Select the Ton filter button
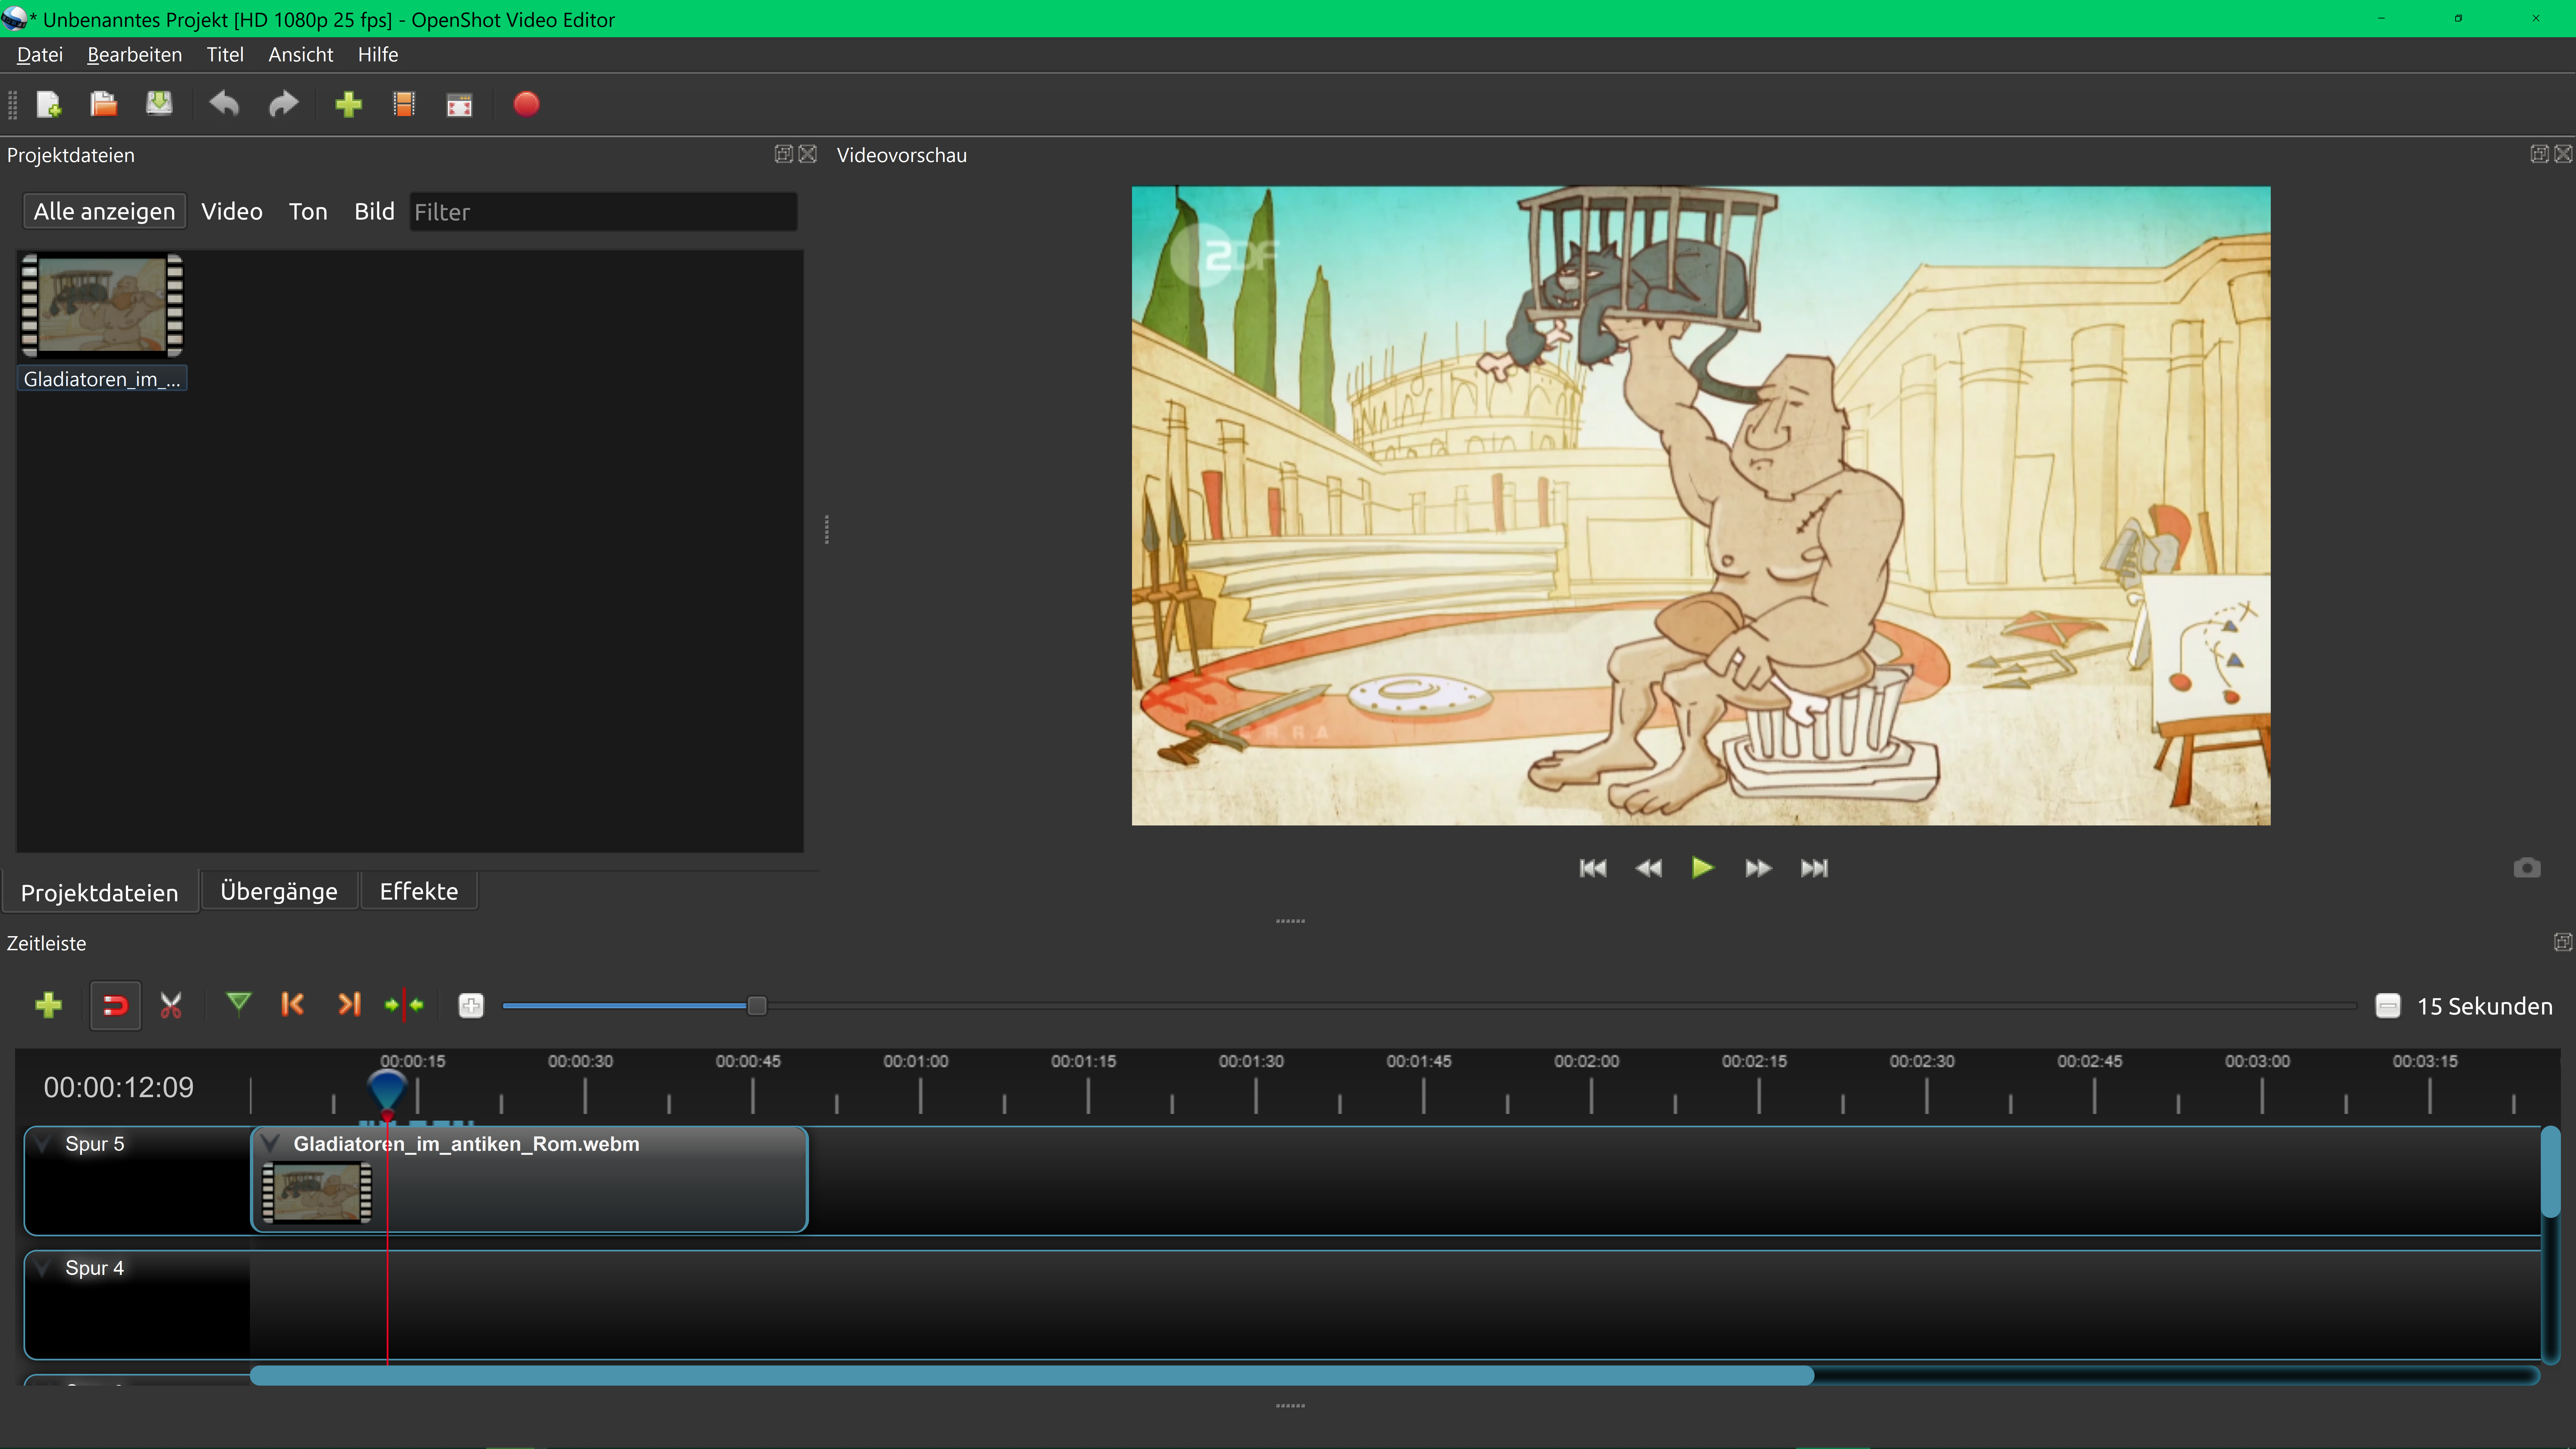Viewport: 2576px width, 1449px height. [x=308, y=211]
